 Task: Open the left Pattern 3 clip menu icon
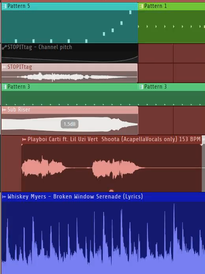4,87
